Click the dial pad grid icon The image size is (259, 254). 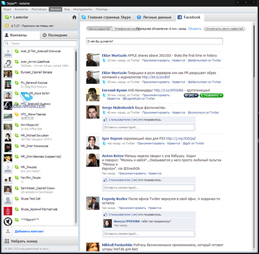(7, 241)
